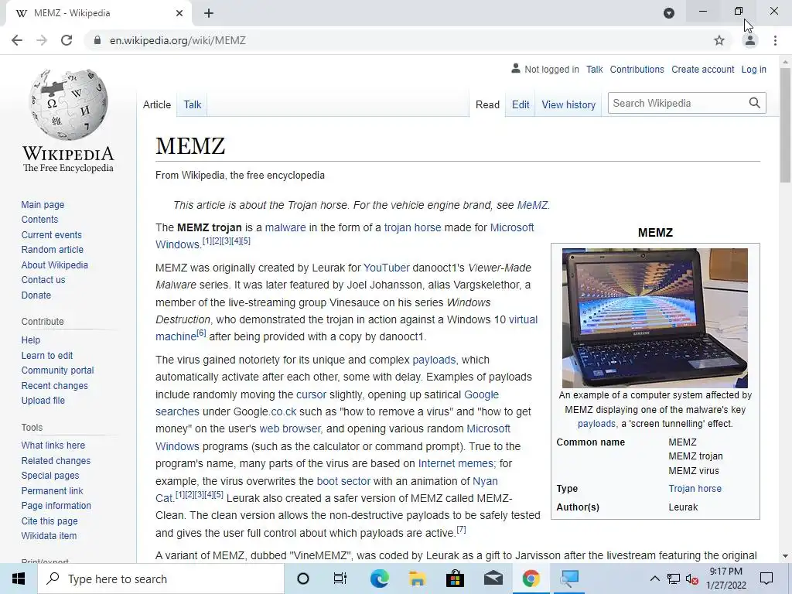Click the muted volume tray icon
The width and height of the screenshot is (792, 594).
[692, 579]
